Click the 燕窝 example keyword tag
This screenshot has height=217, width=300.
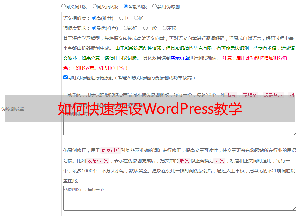coord(231,95)
